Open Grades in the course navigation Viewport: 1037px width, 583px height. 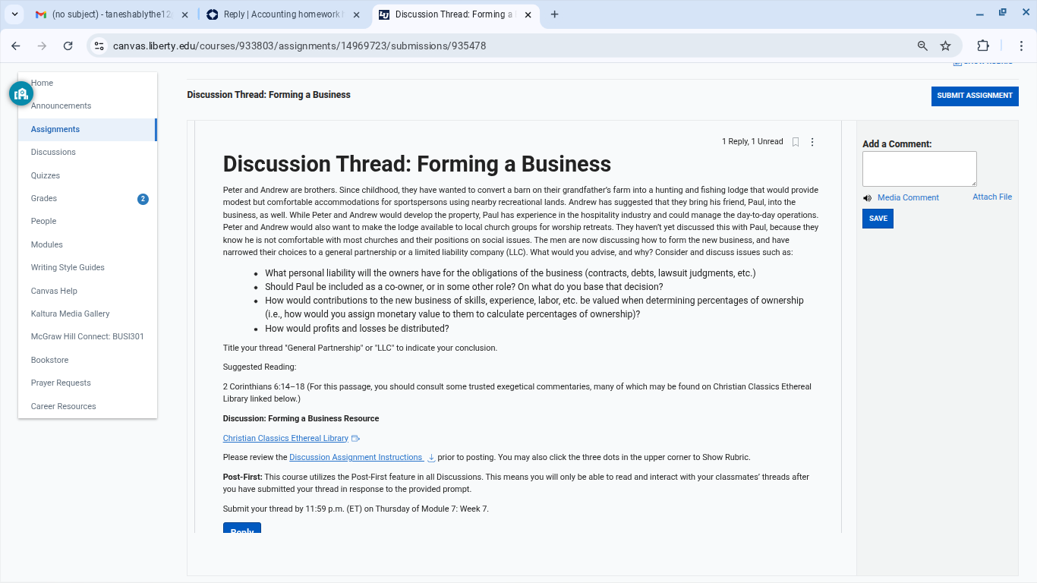pyautogui.click(x=44, y=198)
